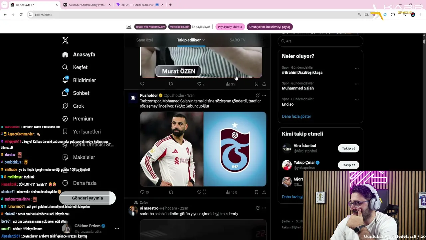Share the Pusholder Trabzonspor post
The image size is (426, 240).
click(x=264, y=192)
